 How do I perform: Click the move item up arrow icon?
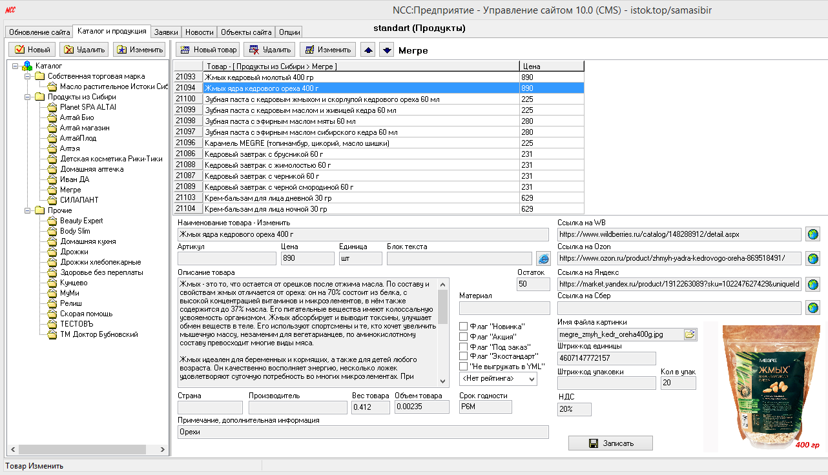tap(367, 50)
